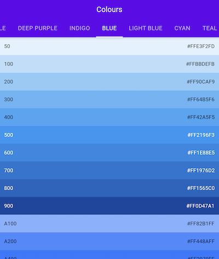This screenshot has width=219, height=259.
Task: Select the blue 600 swatch row
Action: point(109,152)
